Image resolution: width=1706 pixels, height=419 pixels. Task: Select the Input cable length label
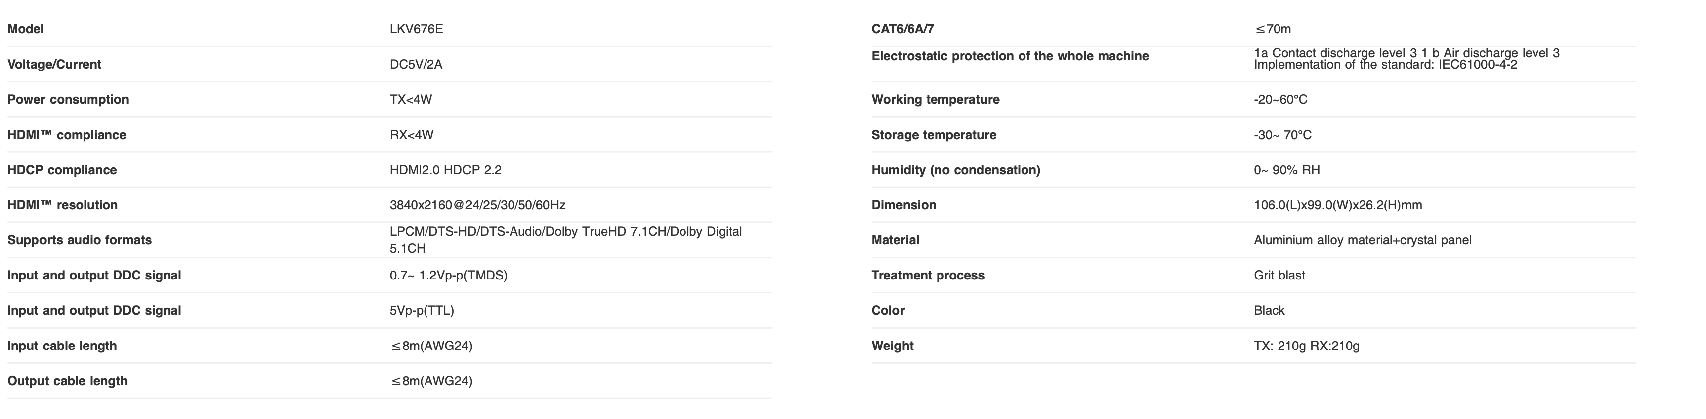(62, 346)
